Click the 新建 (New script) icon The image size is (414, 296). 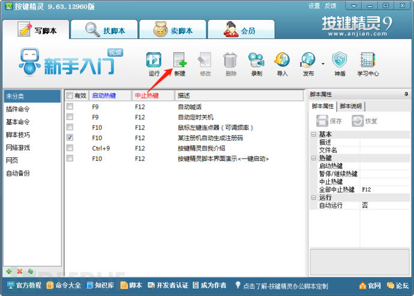coord(180,59)
